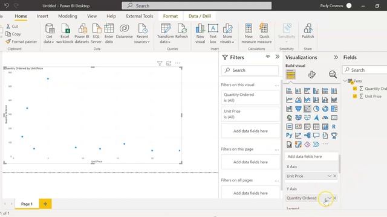Click Excel workbook in ribbon

click(x=65, y=34)
